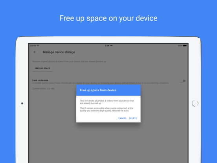Click the Carrier text in status bar
Viewport: 217px width, 163px height.
(x=33, y=46)
